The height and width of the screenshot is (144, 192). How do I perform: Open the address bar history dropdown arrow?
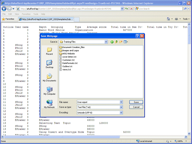click(122, 9)
